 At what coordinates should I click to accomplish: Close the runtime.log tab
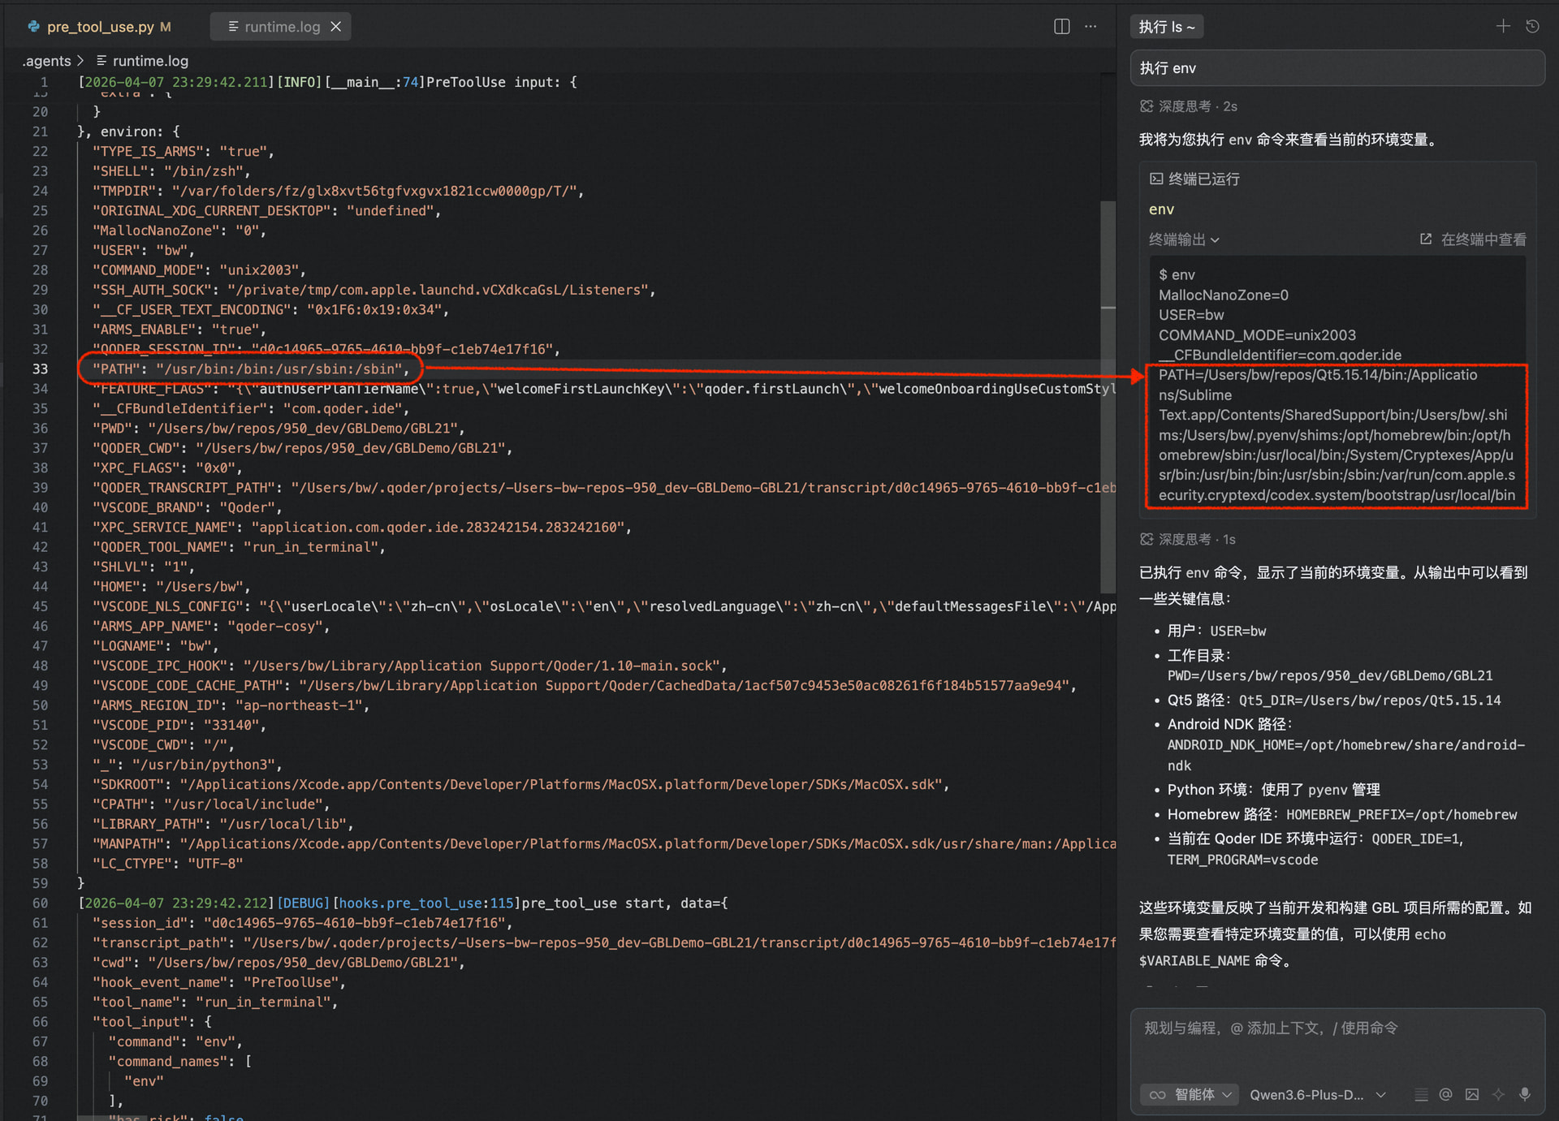(336, 26)
